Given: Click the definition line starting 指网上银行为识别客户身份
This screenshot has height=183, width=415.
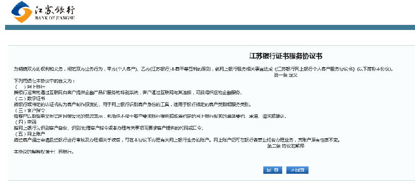Looking at the screenshot, I should [108, 128].
